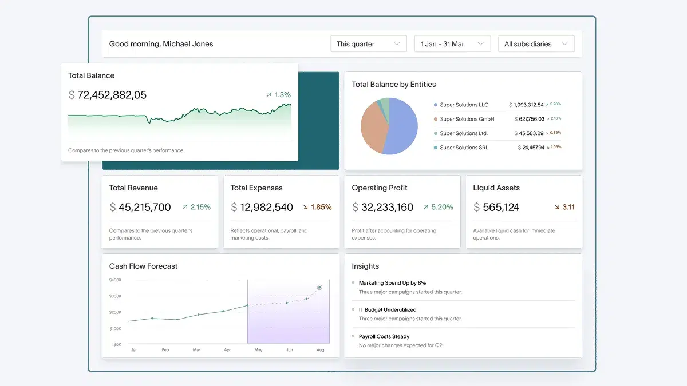Click the No major changes expected for Q2 text
Screen dimensions: 687x386
[x=401, y=345]
